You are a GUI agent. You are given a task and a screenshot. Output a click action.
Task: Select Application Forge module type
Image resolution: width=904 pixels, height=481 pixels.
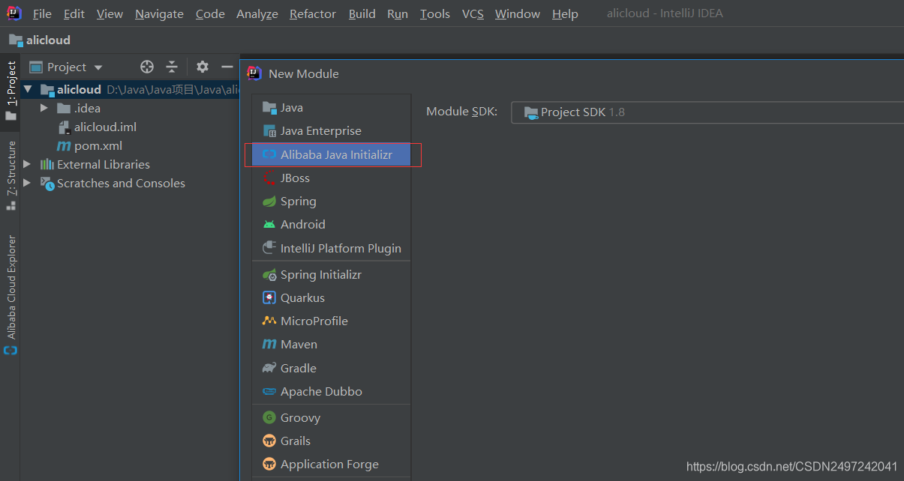coord(331,464)
